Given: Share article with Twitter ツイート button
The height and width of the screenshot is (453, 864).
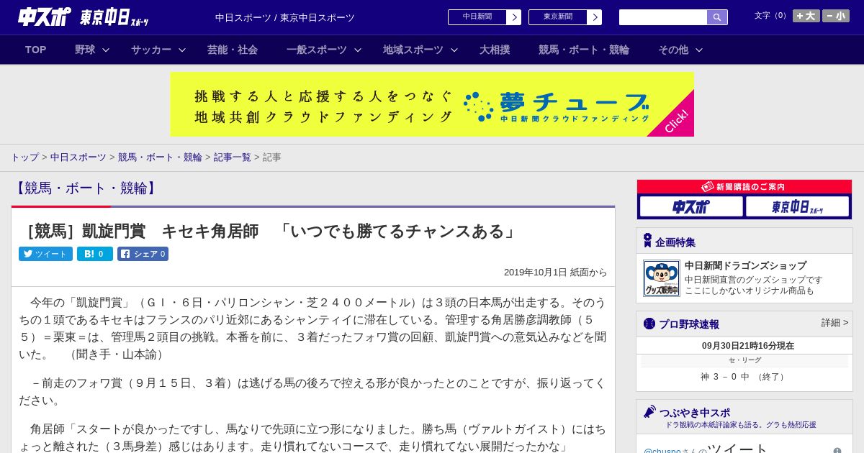Looking at the screenshot, I should tap(46, 254).
